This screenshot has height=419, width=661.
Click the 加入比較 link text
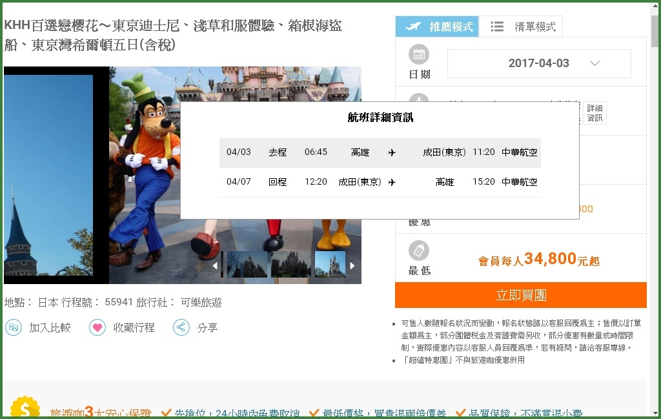[x=50, y=327]
